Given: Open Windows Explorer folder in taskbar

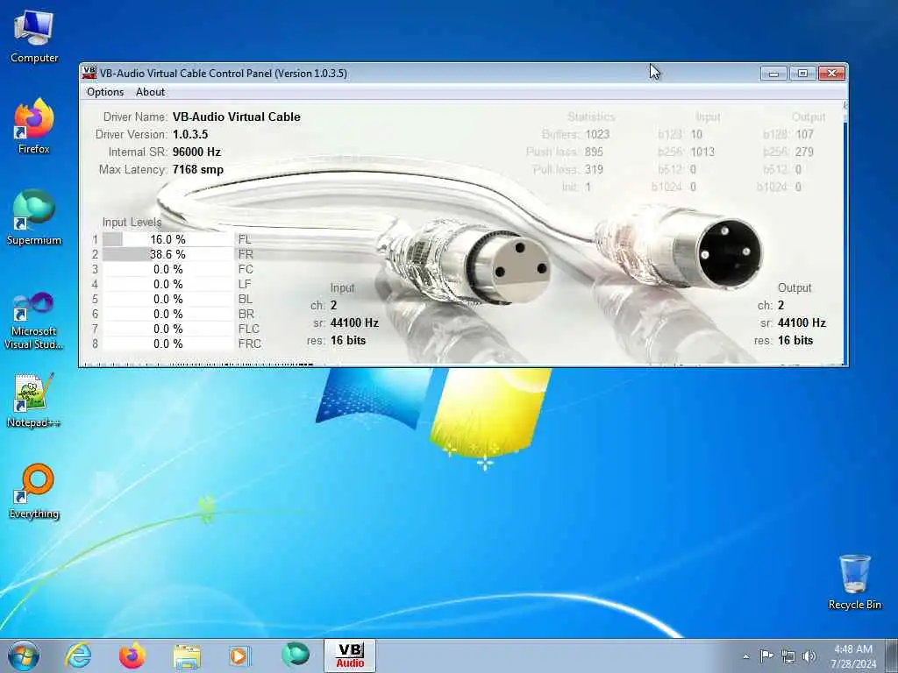Looking at the screenshot, I should point(187,655).
